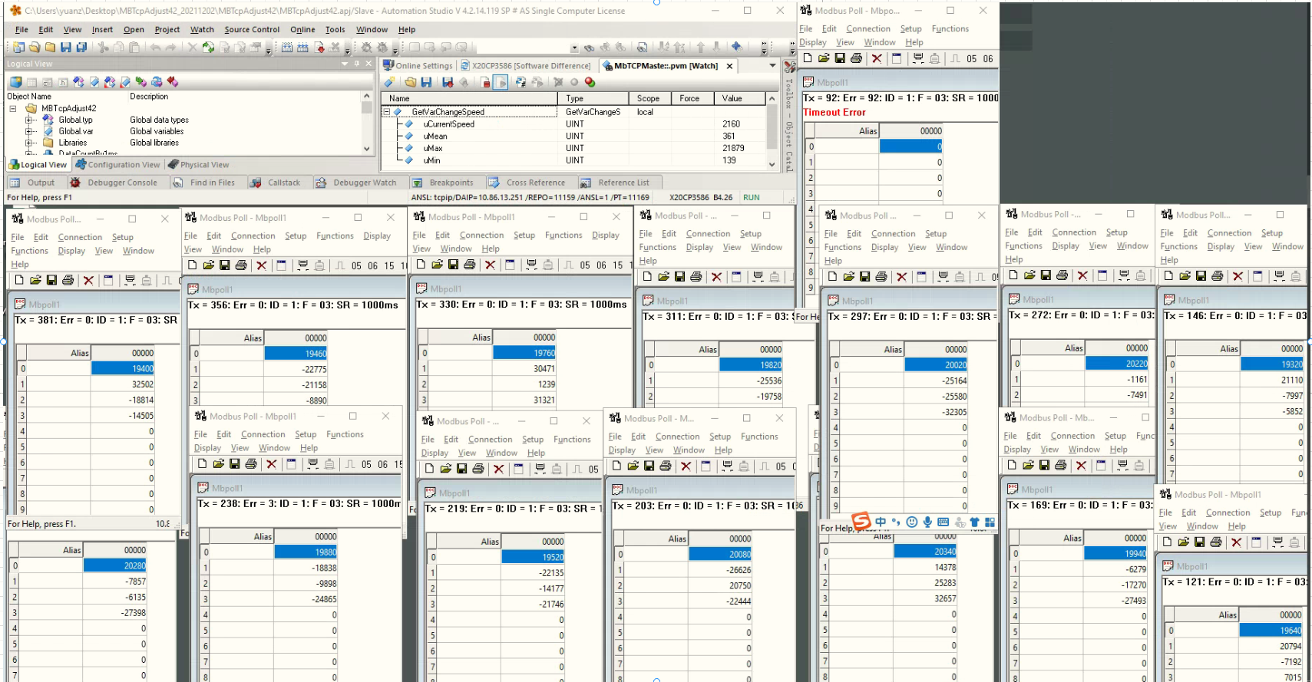The width and height of the screenshot is (1312, 682).
Task: Click the first icon in Logical View toolbar
Action: (15, 81)
